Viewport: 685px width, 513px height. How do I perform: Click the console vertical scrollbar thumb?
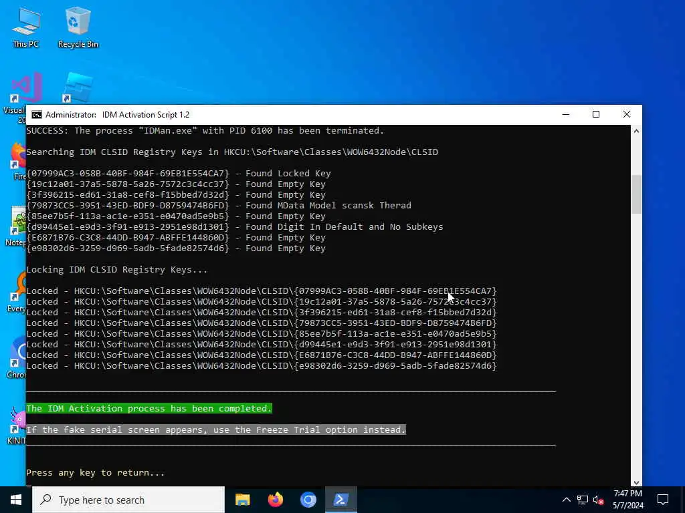point(637,194)
